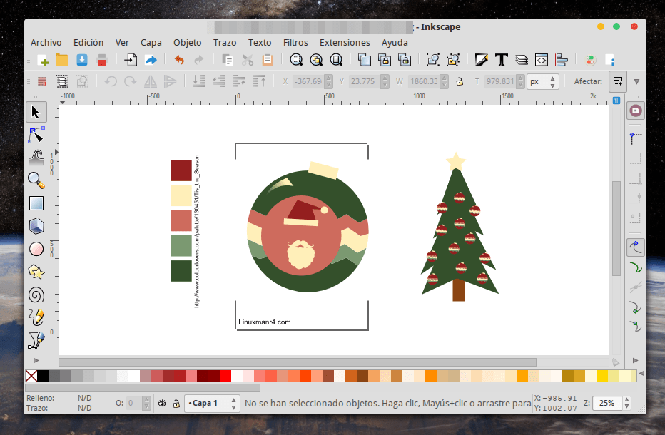665x435 pixels.
Task: Click the zoom percentage field
Action: (x=607, y=403)
